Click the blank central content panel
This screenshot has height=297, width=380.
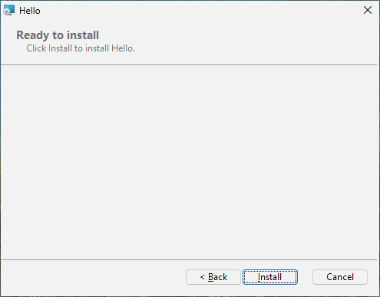[x=189, y=162]
